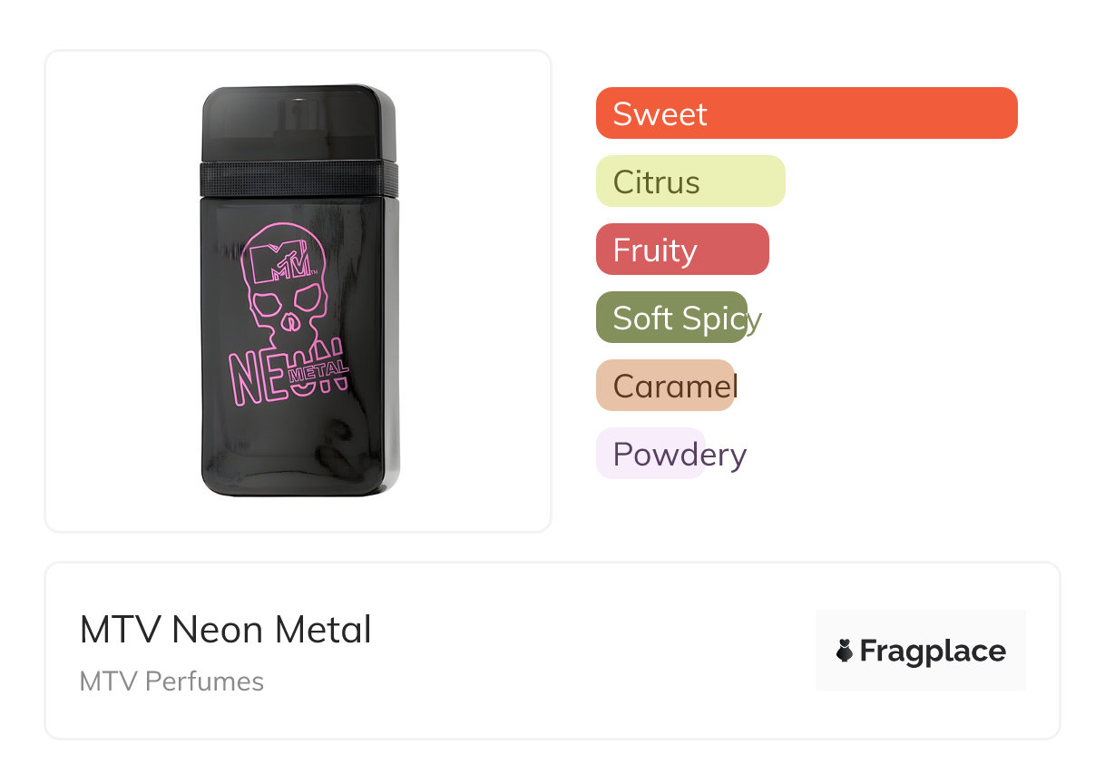
Task: Click the Fragplace wordmark text
Action: (x=933, y=652)
